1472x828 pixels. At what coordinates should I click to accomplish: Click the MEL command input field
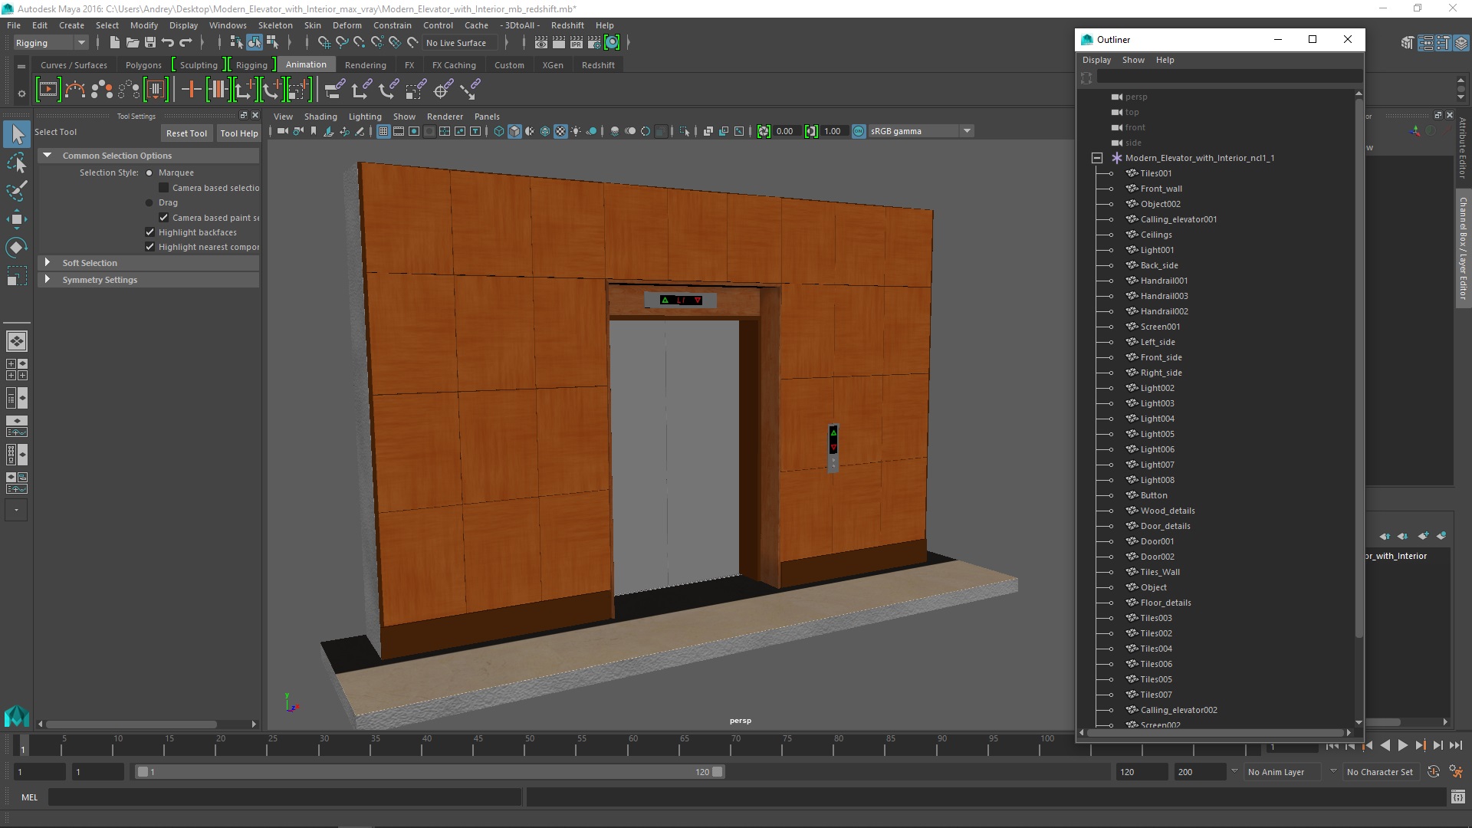click(285, 797)
